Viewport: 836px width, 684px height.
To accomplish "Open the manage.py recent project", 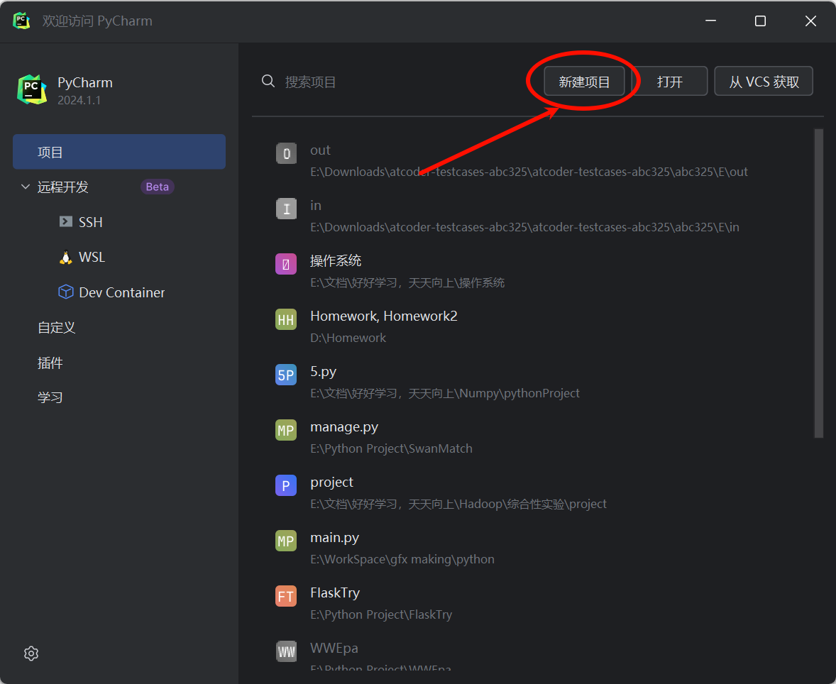I will click(533, 438).
